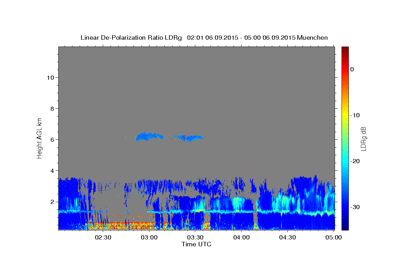Click the 04:00 time tick label
This screenshot has height=276, width=414.
[x=241, y=237]
